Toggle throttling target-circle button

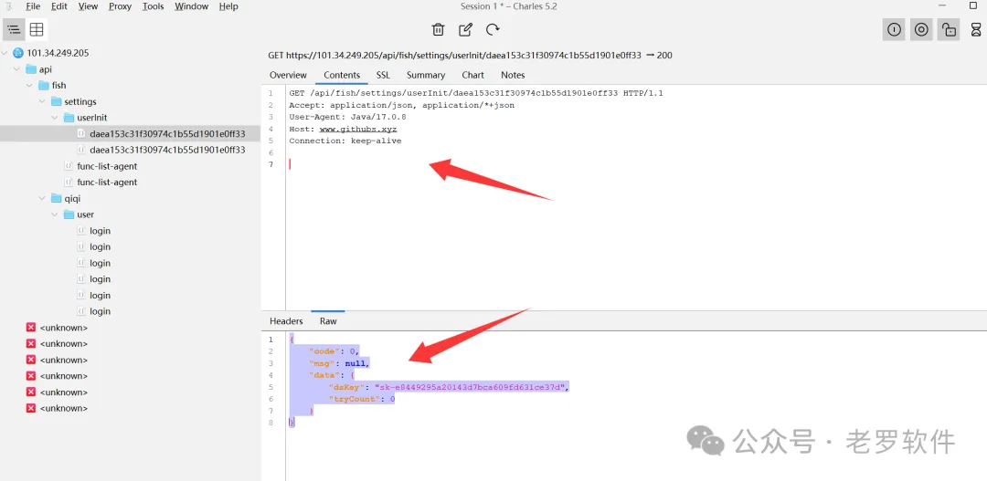(x=921, y=29)
